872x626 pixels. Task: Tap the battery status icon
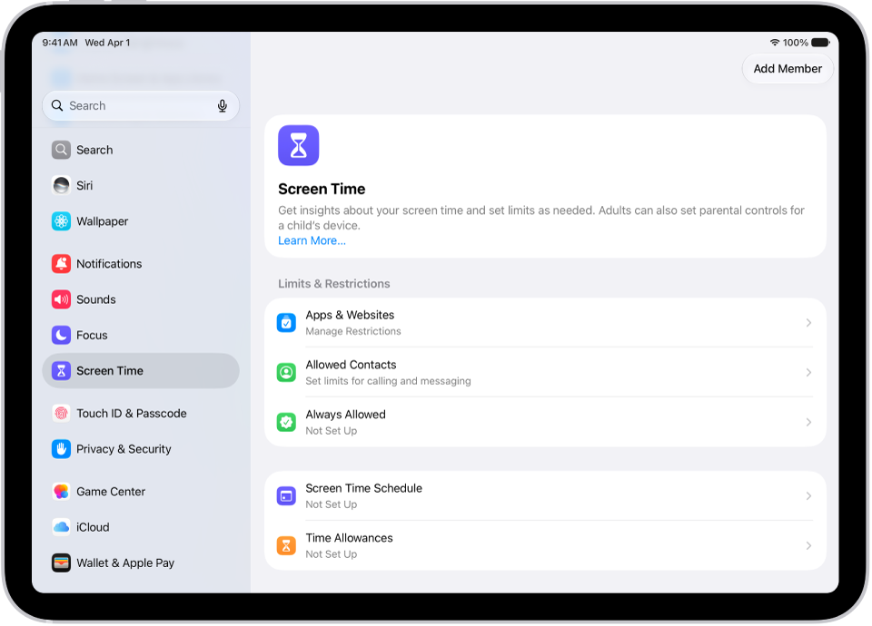[820, 43]
